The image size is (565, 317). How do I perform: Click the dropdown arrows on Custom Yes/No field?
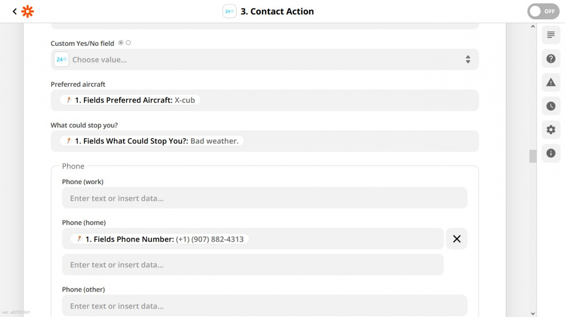pyautogui.click(x=468, y=59)
